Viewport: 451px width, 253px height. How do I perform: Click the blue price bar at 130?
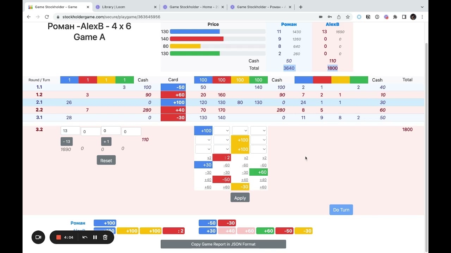point(195,32)
